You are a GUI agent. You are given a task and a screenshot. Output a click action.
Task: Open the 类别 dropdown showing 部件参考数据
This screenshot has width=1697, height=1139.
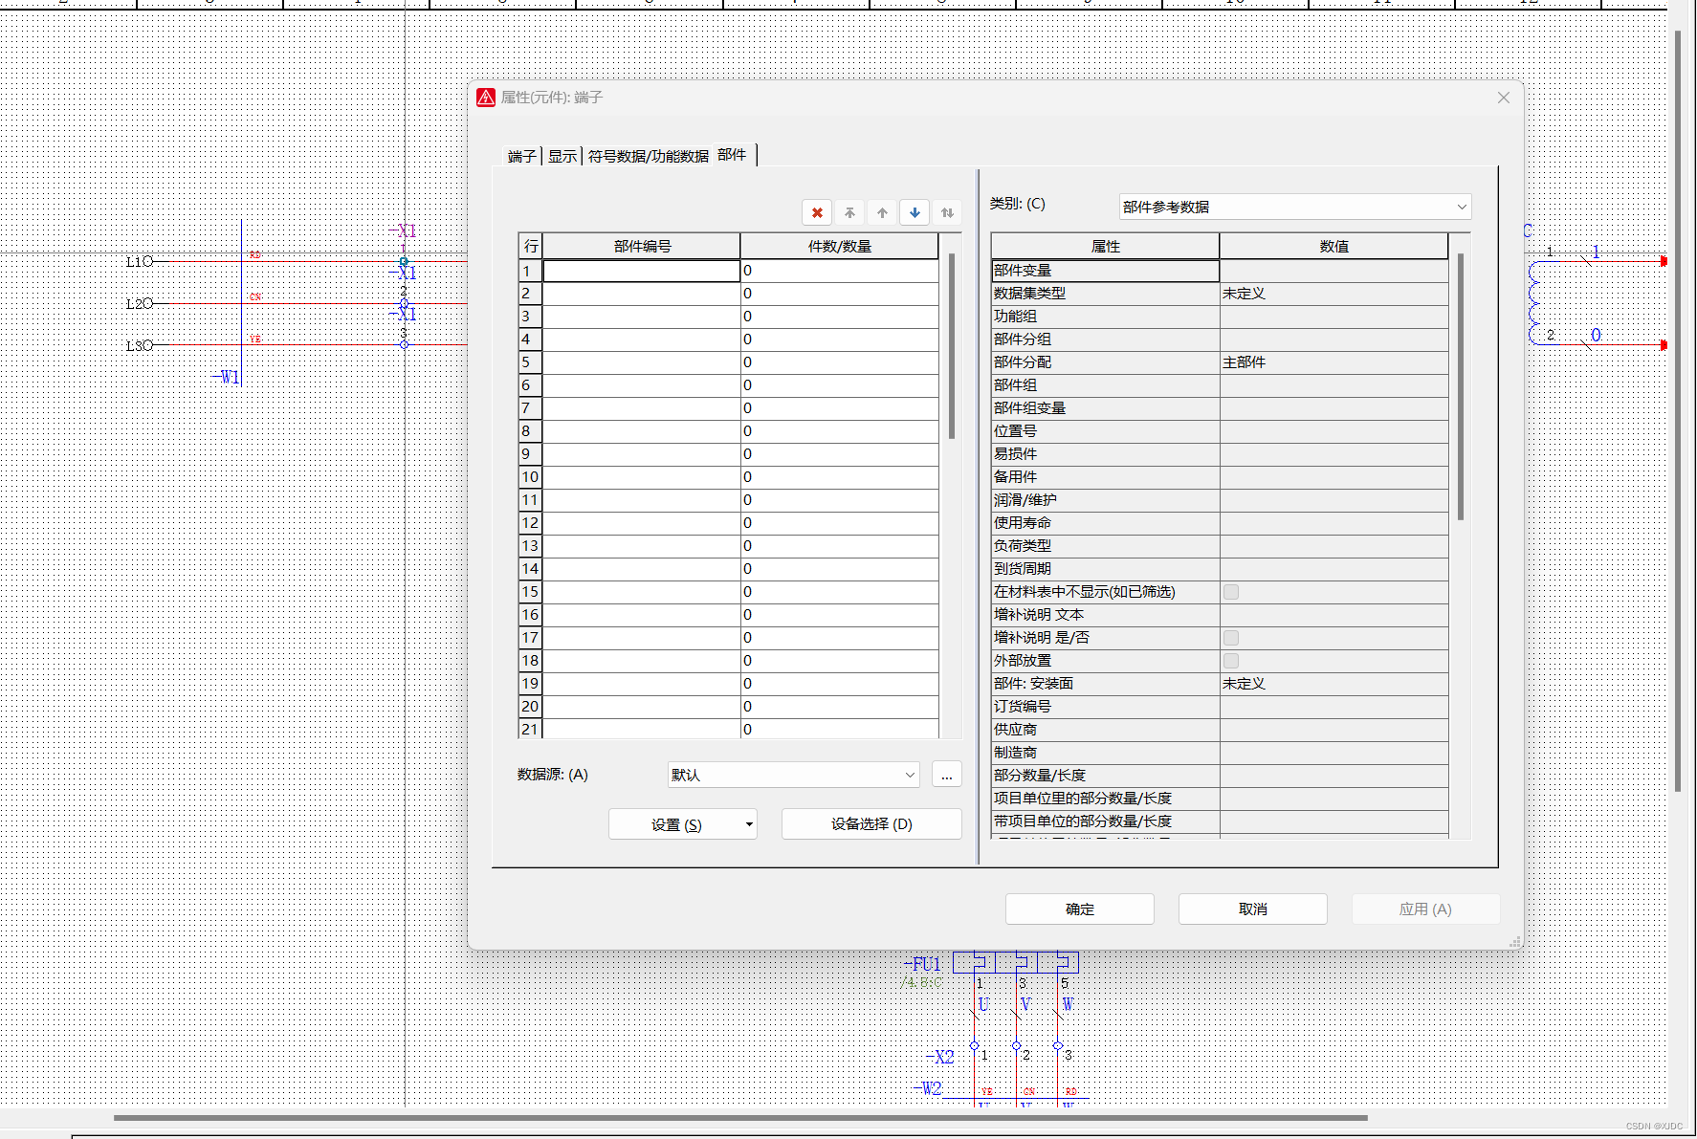[x=1294, y=207]
